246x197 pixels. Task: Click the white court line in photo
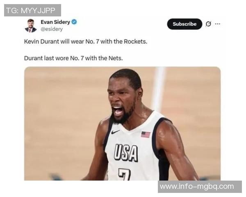coord(158,88)
